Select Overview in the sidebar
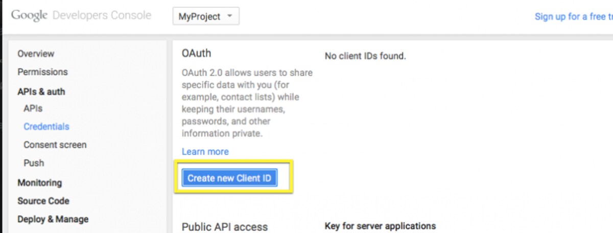 pos(36,54)
